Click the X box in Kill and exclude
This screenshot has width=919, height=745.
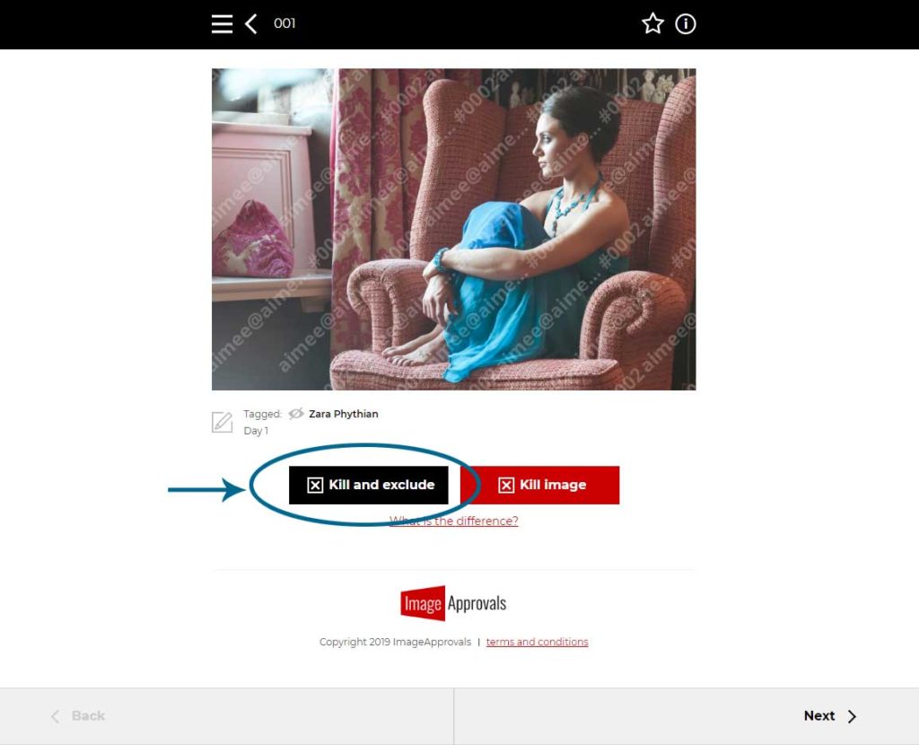coord(315,485)
